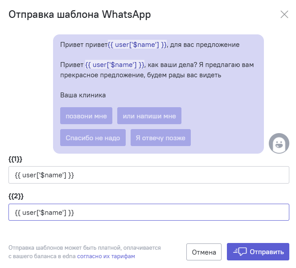Click the paid-sending notice text

coord(85,252)
